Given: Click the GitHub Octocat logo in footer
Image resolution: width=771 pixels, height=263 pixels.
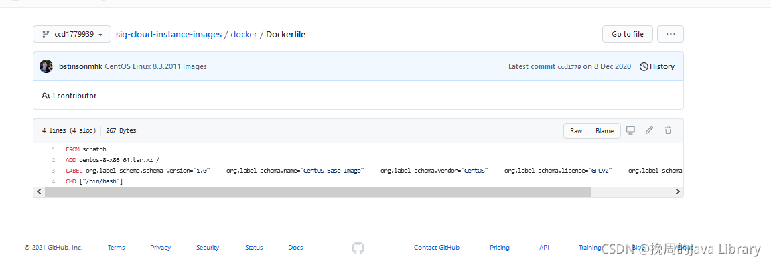Looking at the screenshot, I should 358,248.
